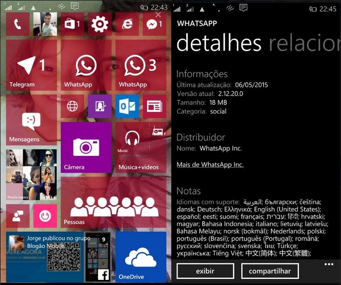Open the Settings gear tile
341x285 pixels.
click(99, 24)
